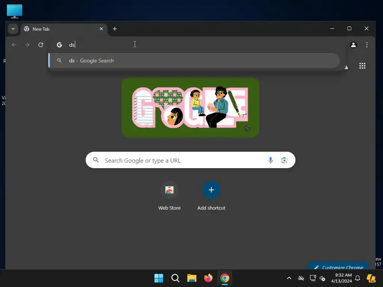Select the New Tab tab
The height and width of the screenshot is (287, 383).
[x=64, y=29]
